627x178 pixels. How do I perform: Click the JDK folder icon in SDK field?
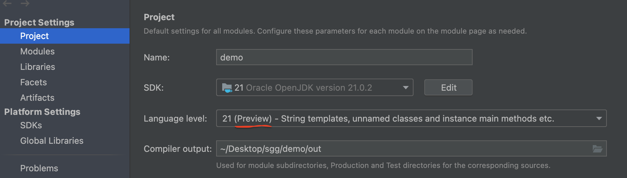click(x=227, y=88)
